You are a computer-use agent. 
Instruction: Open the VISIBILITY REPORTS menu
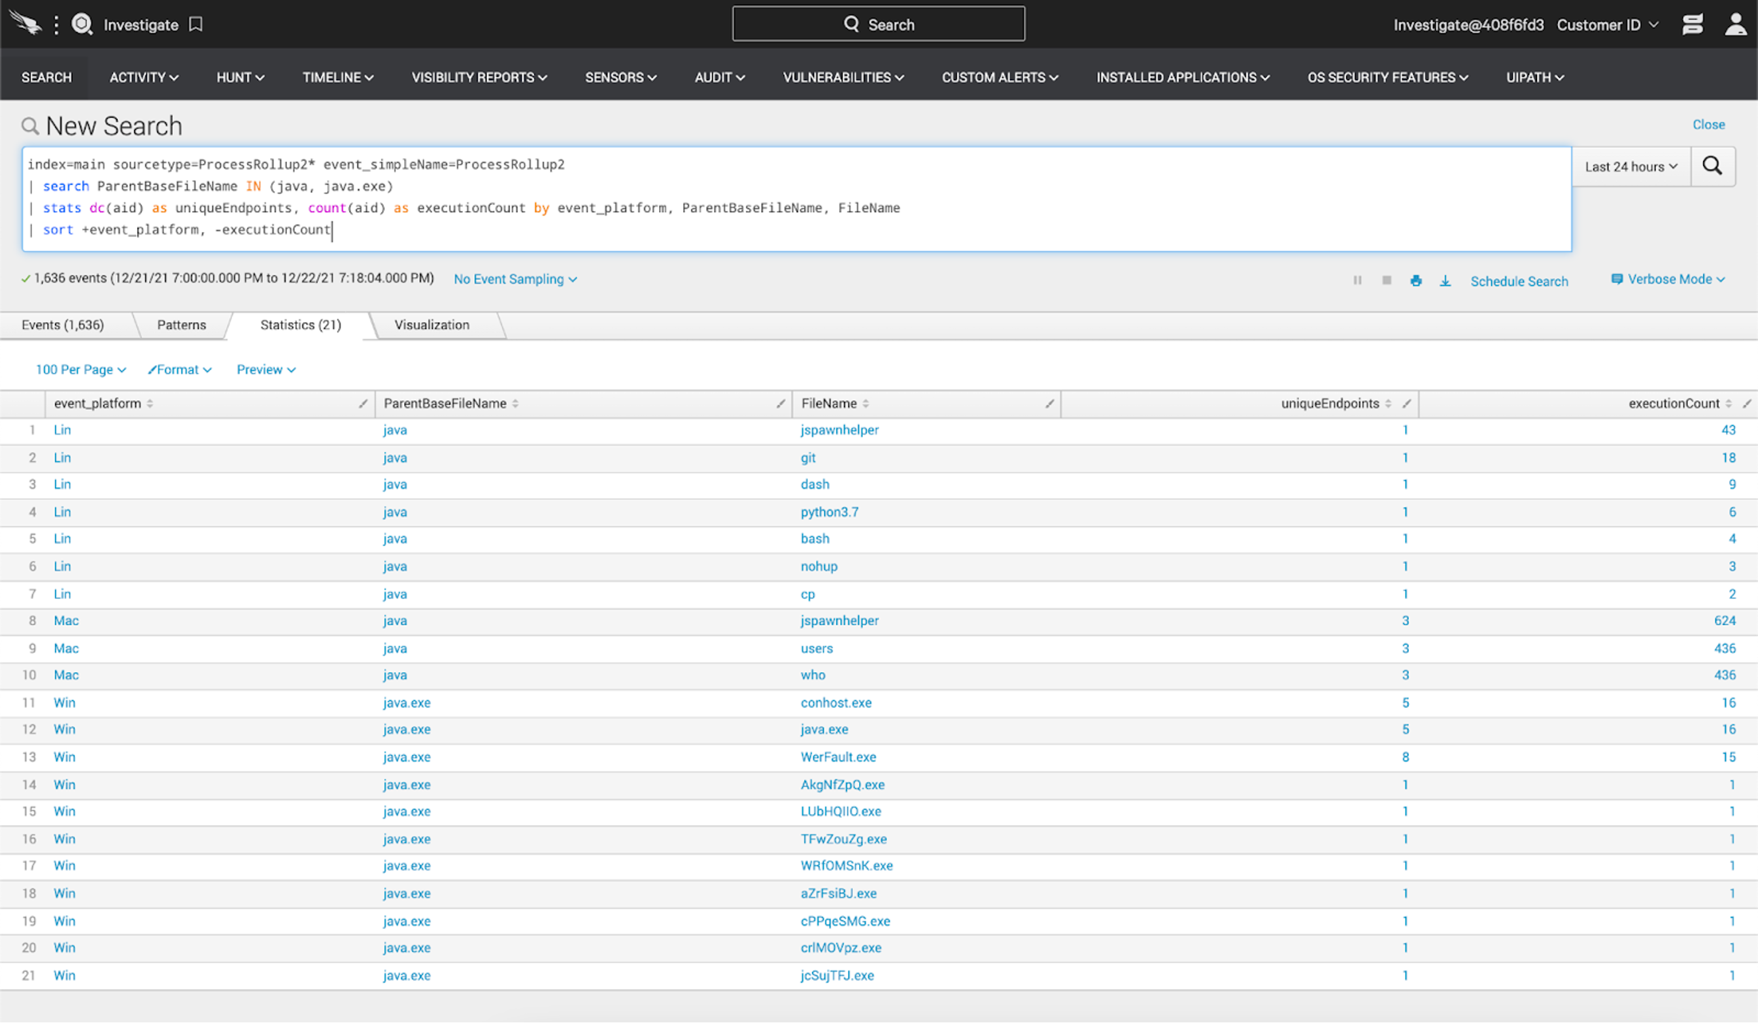tap(479, 77)
